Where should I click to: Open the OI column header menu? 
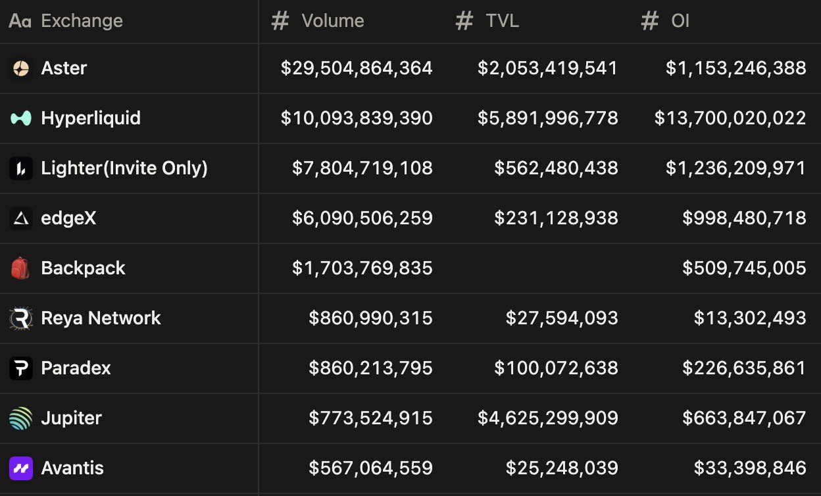coord(680,21)
